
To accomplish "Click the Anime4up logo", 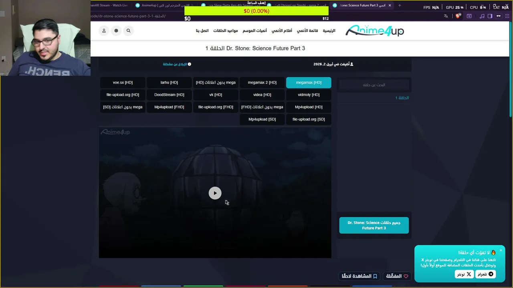I will tap(375, 31).
